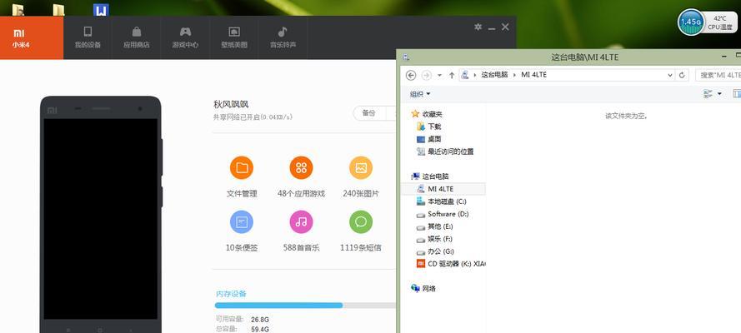
Task: Open 下载 folder in navigation pane
Action: pyautogui.click(x=428, y=127)
